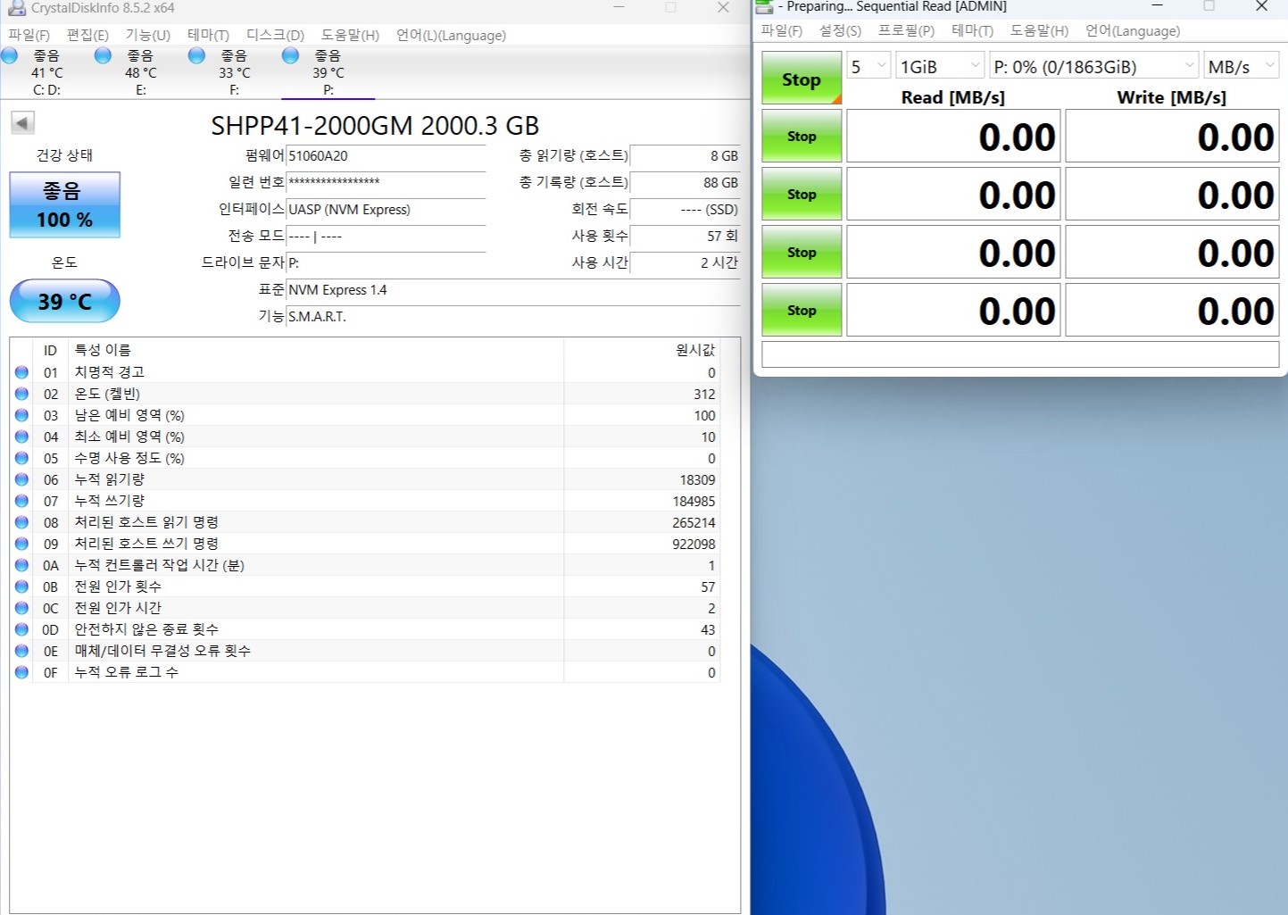Select the F: disk at 33 °C
The height and width of the screenshot is (915, 1288).
coord(234,72)
